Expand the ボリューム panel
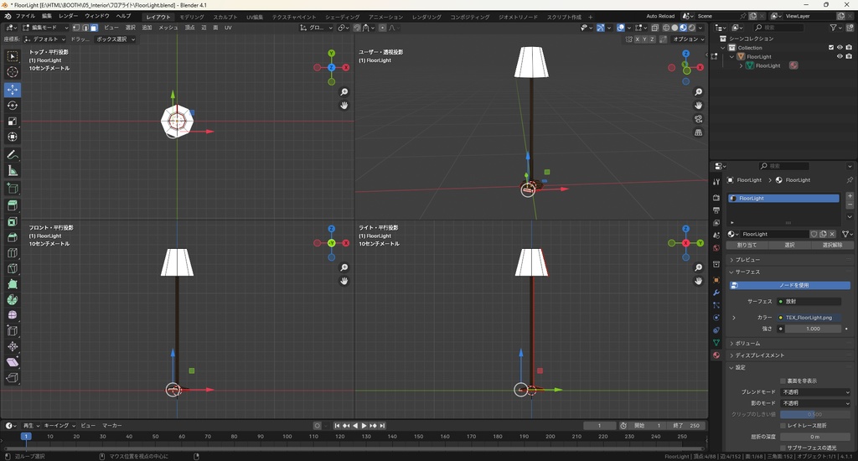 click(747, 344)
